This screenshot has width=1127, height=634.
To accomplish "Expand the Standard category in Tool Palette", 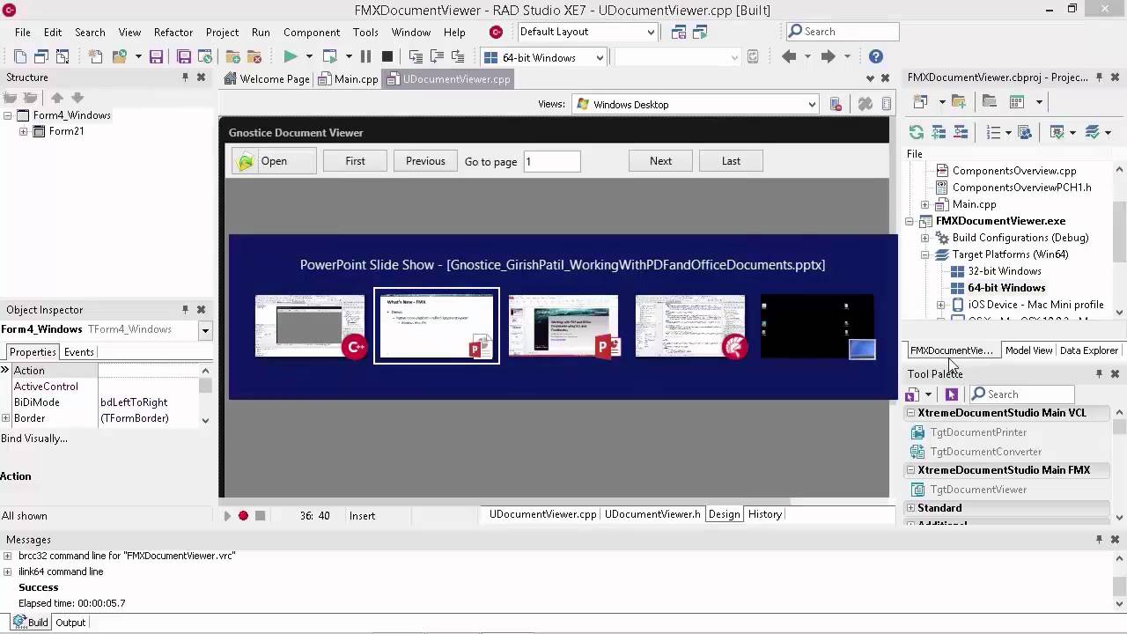I will pyautogui.click(x=911, y=508).
